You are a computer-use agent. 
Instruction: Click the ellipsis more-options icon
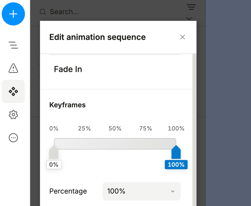13,138
